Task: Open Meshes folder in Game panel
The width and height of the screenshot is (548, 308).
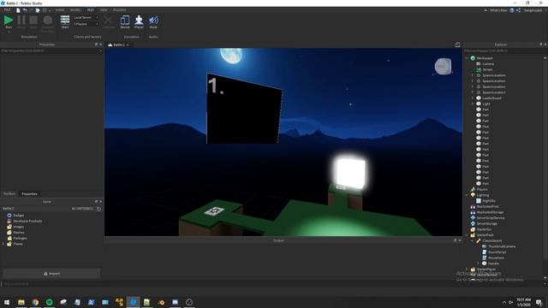Action: pos(19,233)
